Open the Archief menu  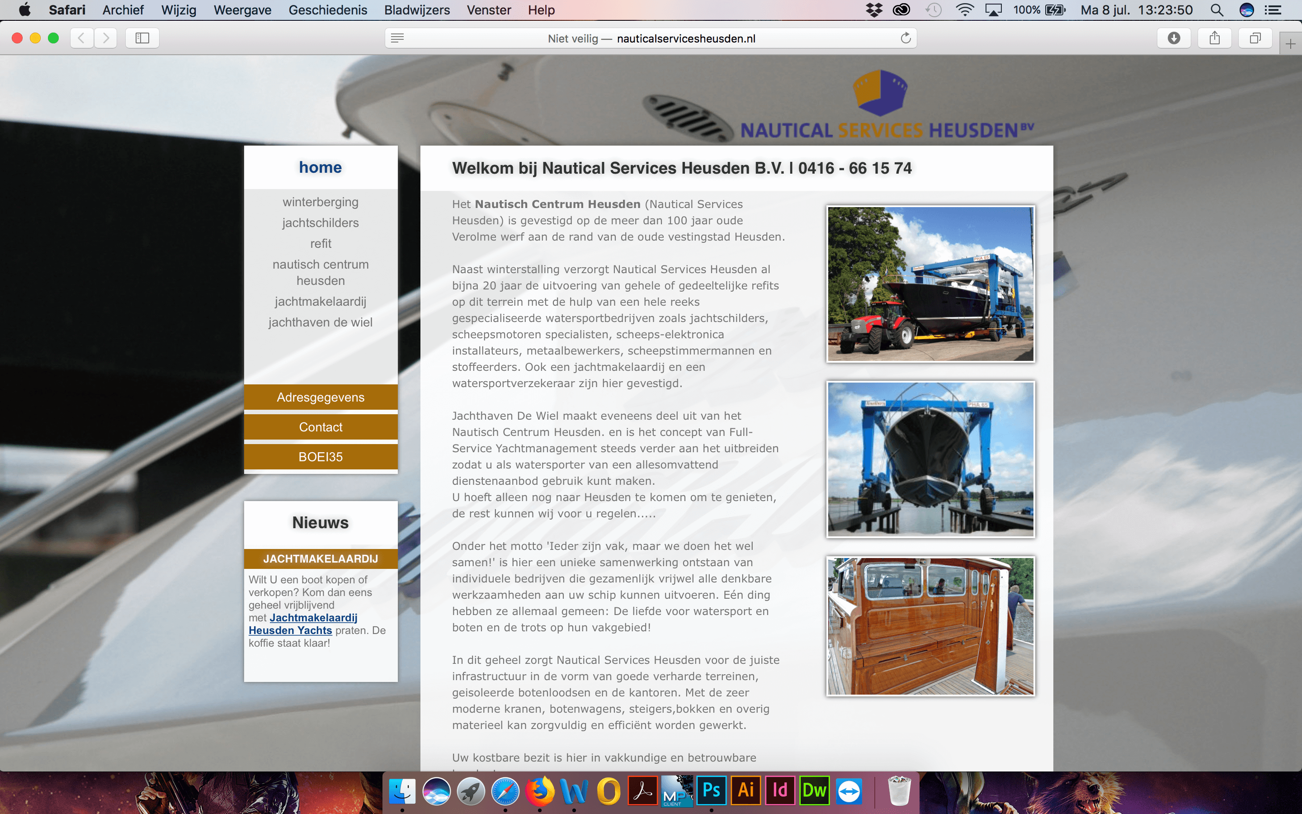123,9
